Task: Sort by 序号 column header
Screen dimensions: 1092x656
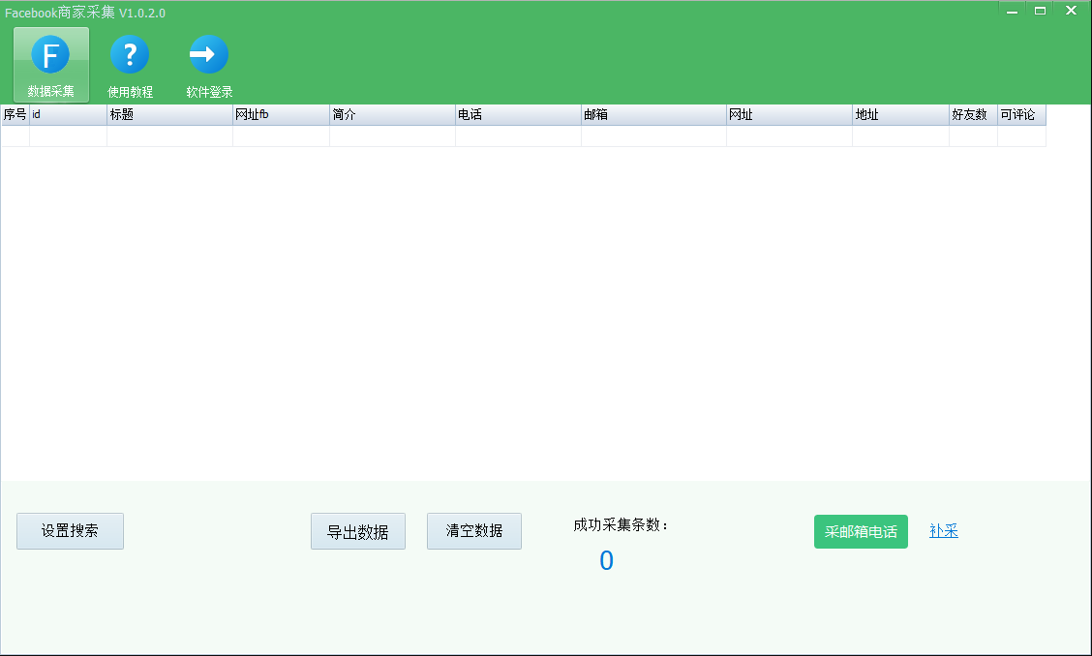Action: click(x=15, y=115)
